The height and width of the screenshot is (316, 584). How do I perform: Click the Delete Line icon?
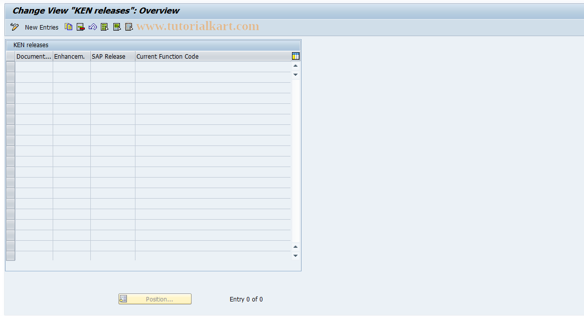(x=80, y=27)
